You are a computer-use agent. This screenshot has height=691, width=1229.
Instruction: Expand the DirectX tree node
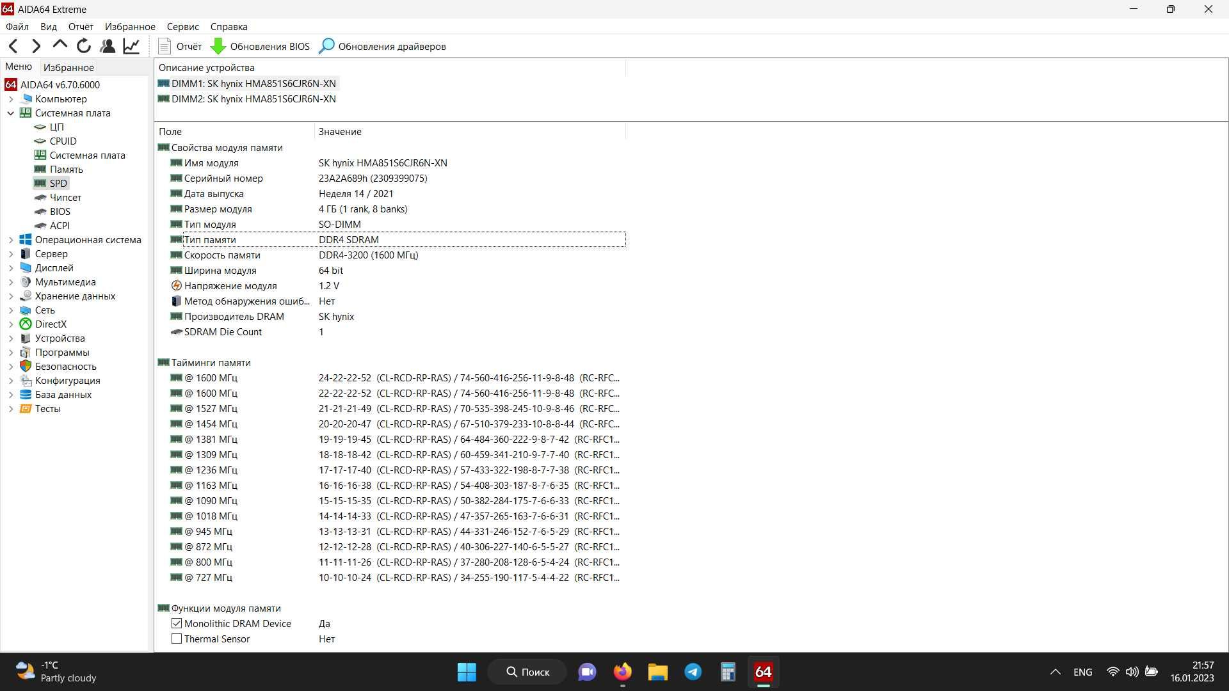click(x=11, y=324)
